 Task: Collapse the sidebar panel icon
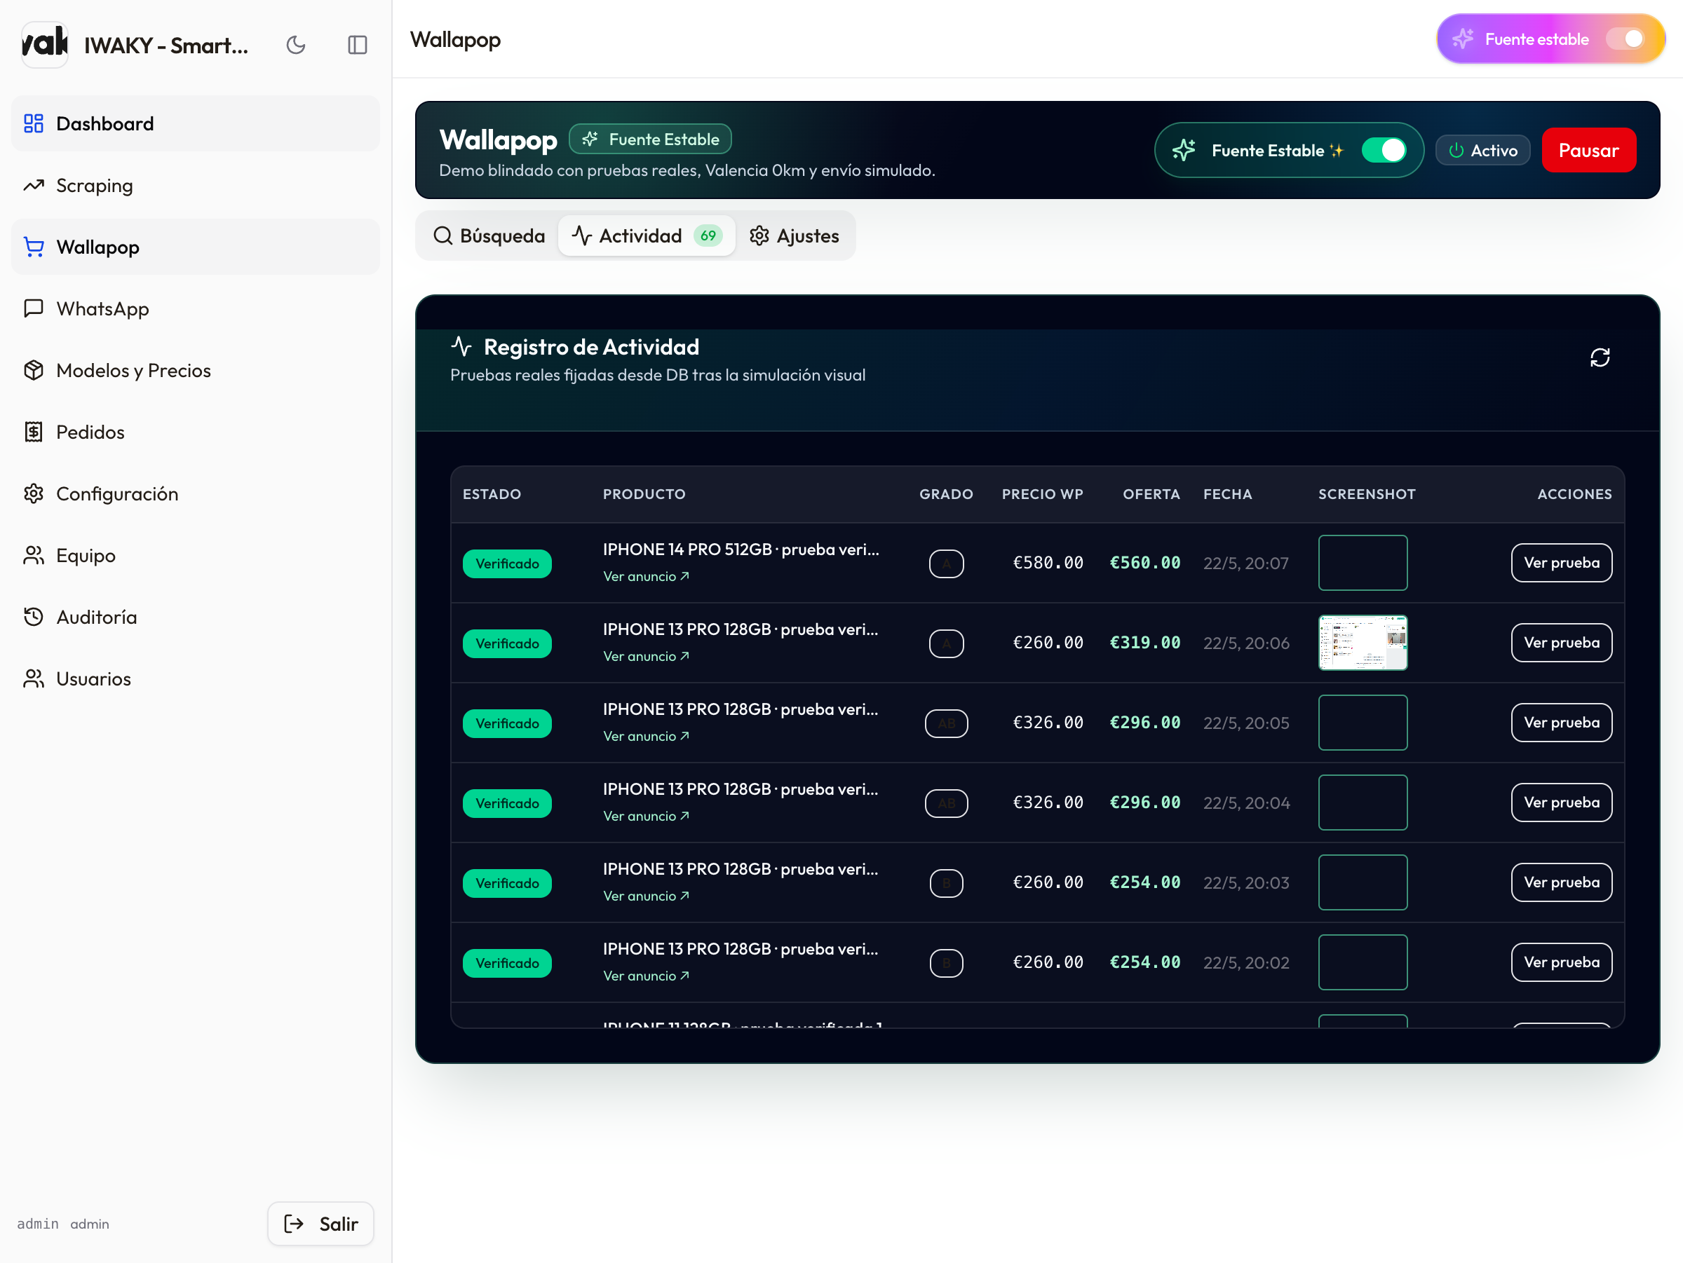pyautogui.click(x=358, y=45)
